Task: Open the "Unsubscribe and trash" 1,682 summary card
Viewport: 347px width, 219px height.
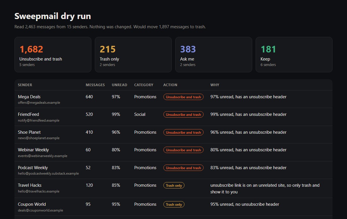Action: (x=53, y=54)
